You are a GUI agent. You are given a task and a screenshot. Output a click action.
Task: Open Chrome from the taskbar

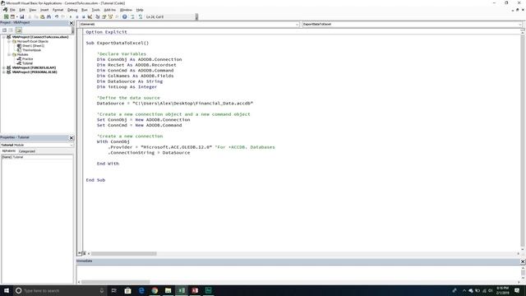tap(155, 290)
